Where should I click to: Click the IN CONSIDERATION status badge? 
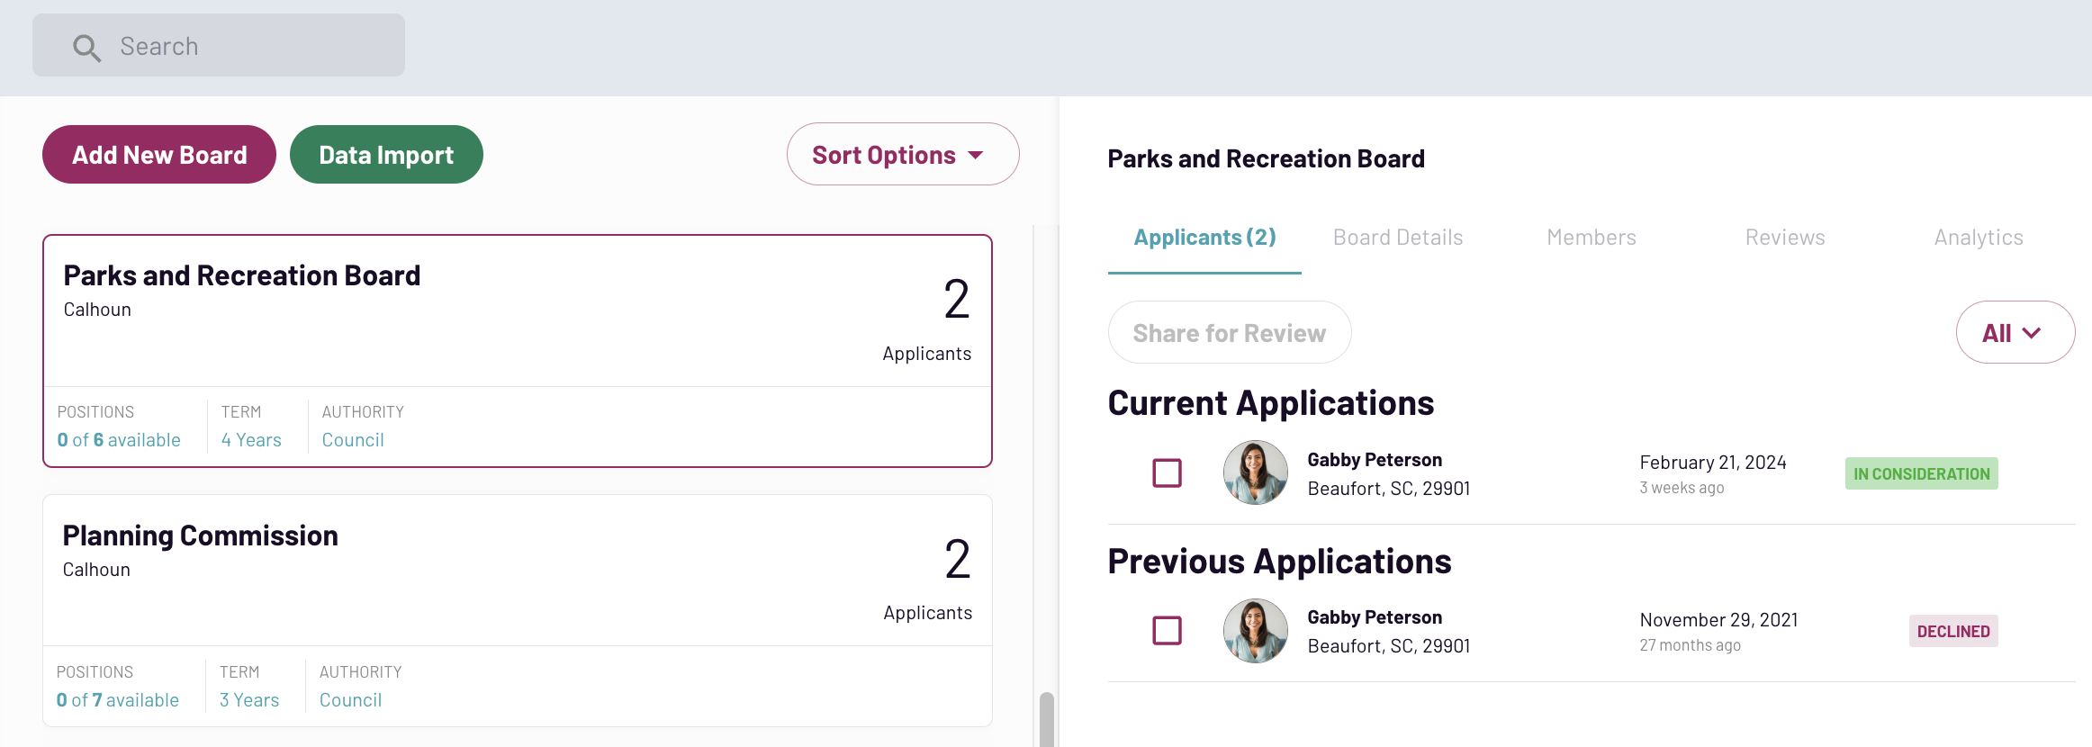coord(1921,474)
